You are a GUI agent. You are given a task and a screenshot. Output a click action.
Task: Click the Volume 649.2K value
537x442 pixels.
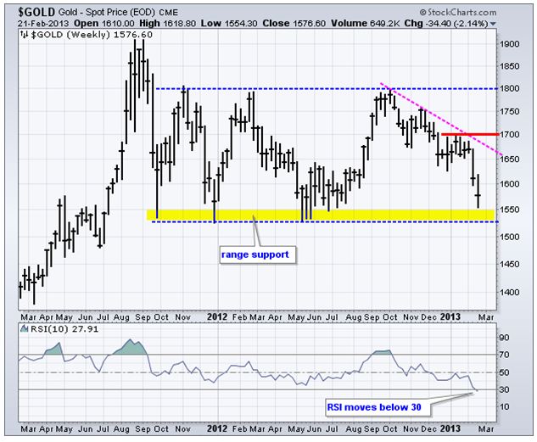[x=366, y=24]
